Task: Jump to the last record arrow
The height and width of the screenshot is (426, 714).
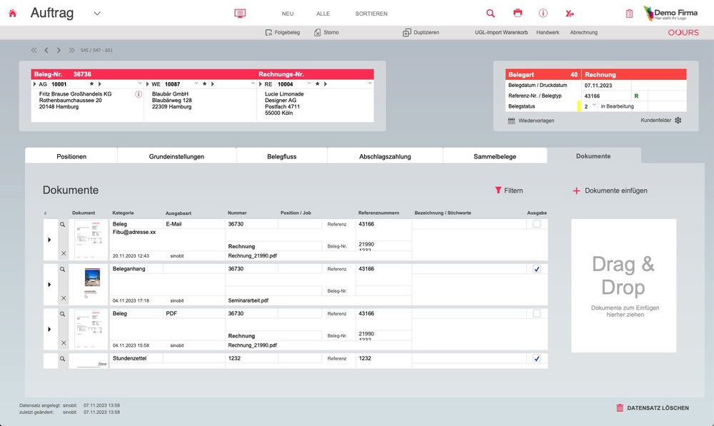Action: pyautogui.click(x=71, y=50)
